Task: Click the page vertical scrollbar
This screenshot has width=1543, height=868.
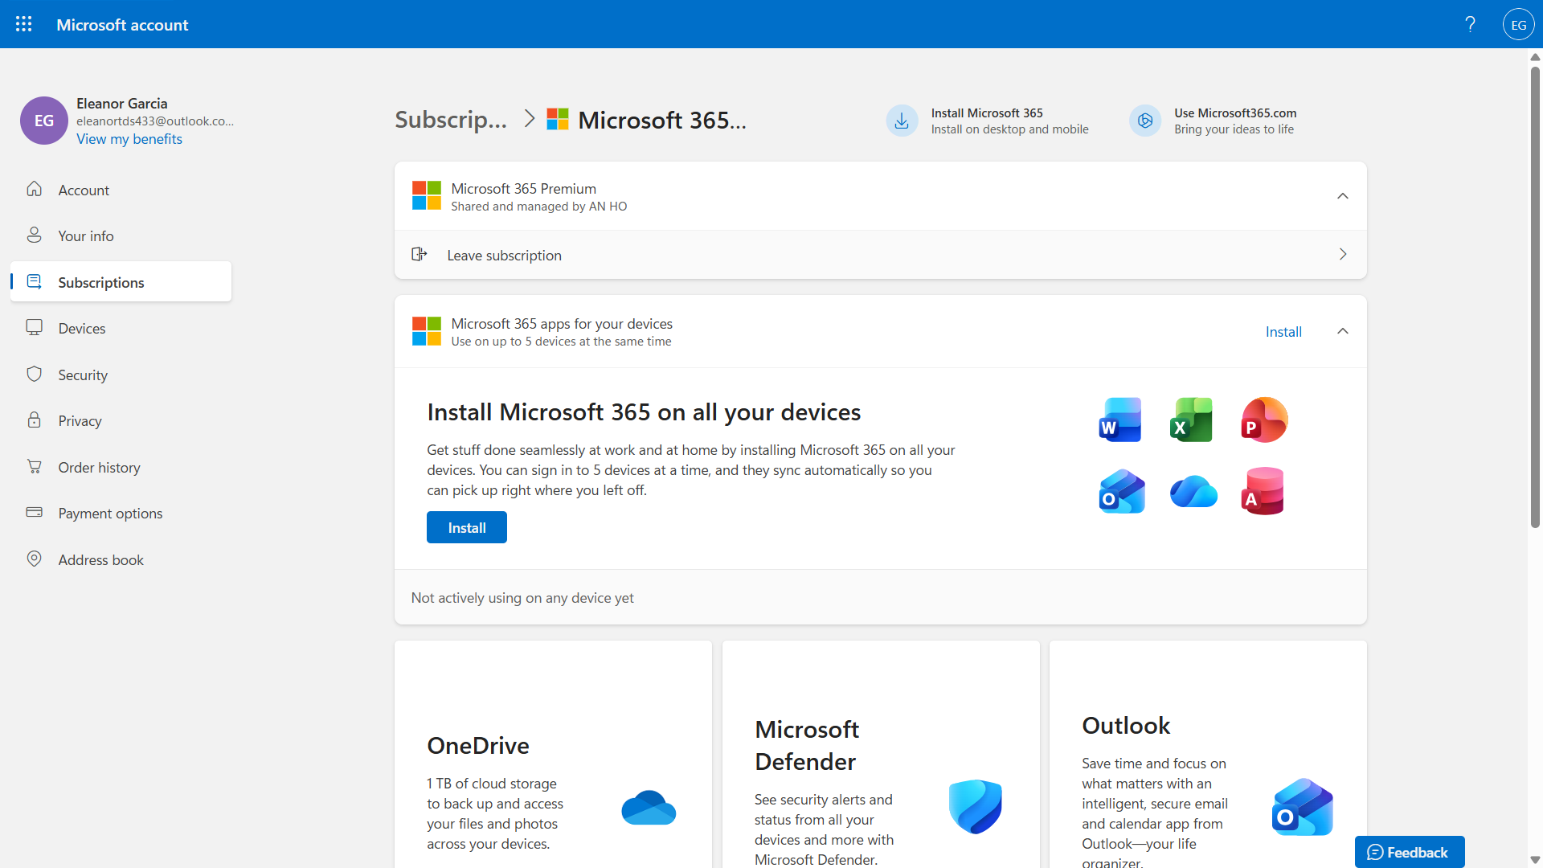Action: point(1535,297)
